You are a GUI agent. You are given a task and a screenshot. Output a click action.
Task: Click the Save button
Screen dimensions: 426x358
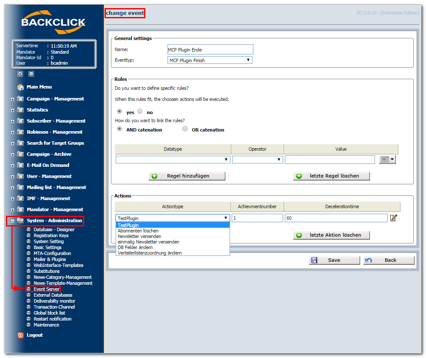pyautogui.click(x=334, y=260)
